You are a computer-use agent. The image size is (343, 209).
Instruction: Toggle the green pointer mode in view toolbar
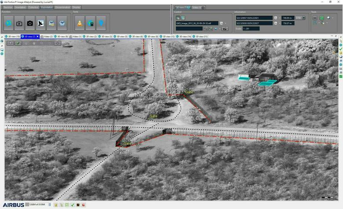pos(18,43)
